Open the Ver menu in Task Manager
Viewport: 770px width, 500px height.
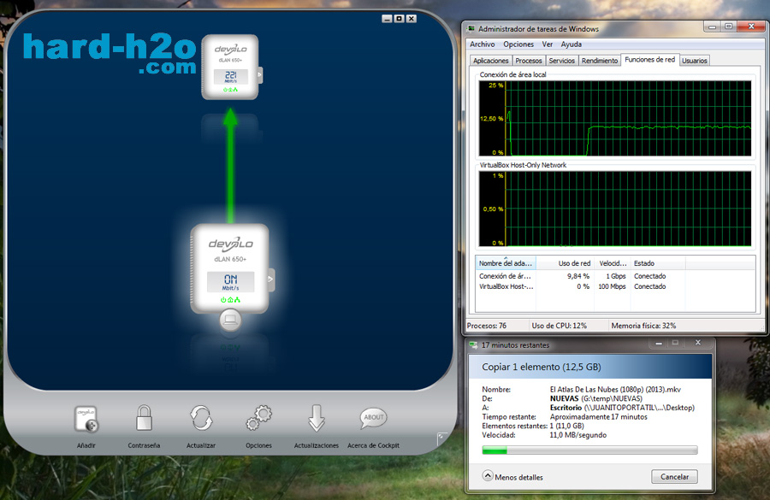pyautogui.click(x=547, y=44)
